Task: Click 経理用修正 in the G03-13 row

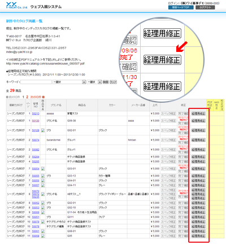Action: [198, 176]
